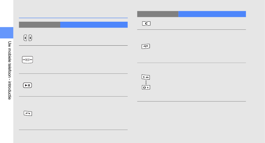This screenshot has width=265, height=143.
Task: Click the previous-track symbol on the music key
Action: click(24, 60)
